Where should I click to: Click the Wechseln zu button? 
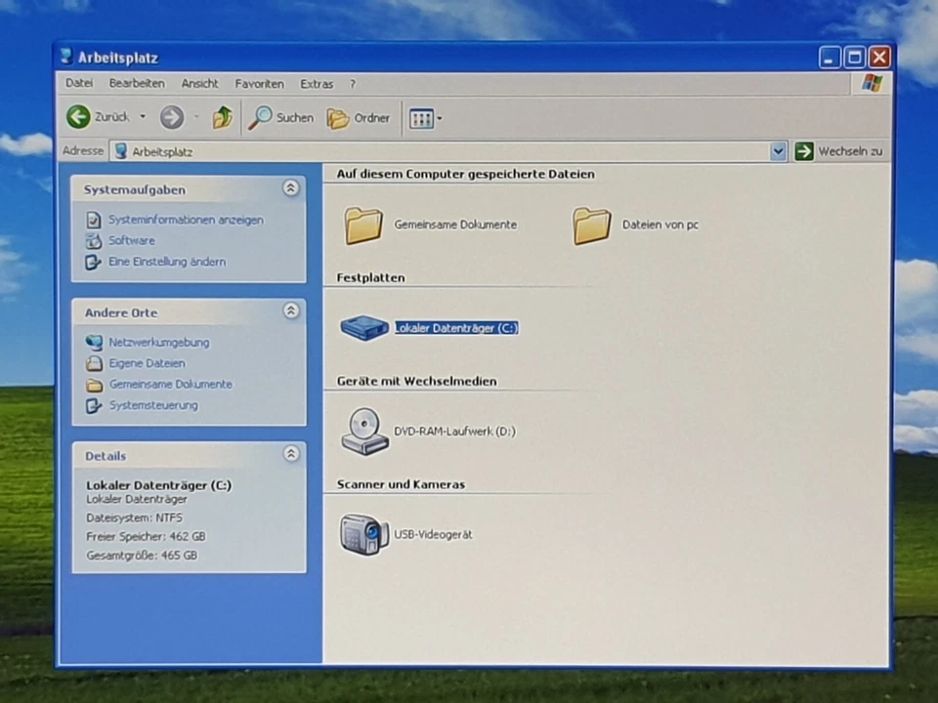[838, 151]
